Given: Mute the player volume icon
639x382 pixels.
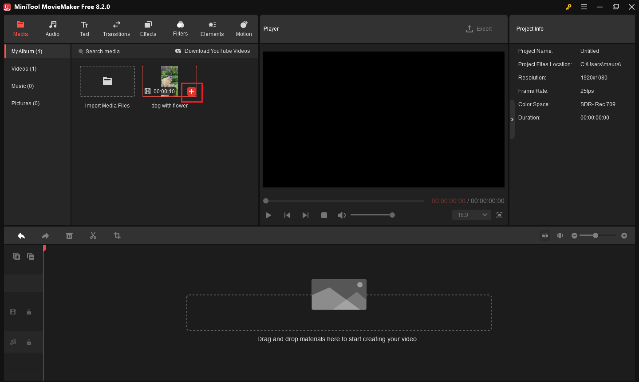Looking at the screenshot, I should [x=342, y=215].
